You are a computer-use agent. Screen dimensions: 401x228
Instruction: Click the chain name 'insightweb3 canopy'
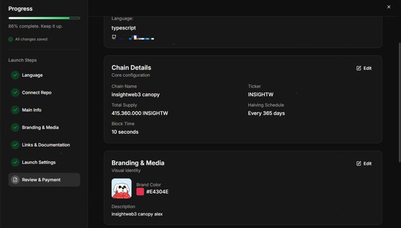coord(136,95)
